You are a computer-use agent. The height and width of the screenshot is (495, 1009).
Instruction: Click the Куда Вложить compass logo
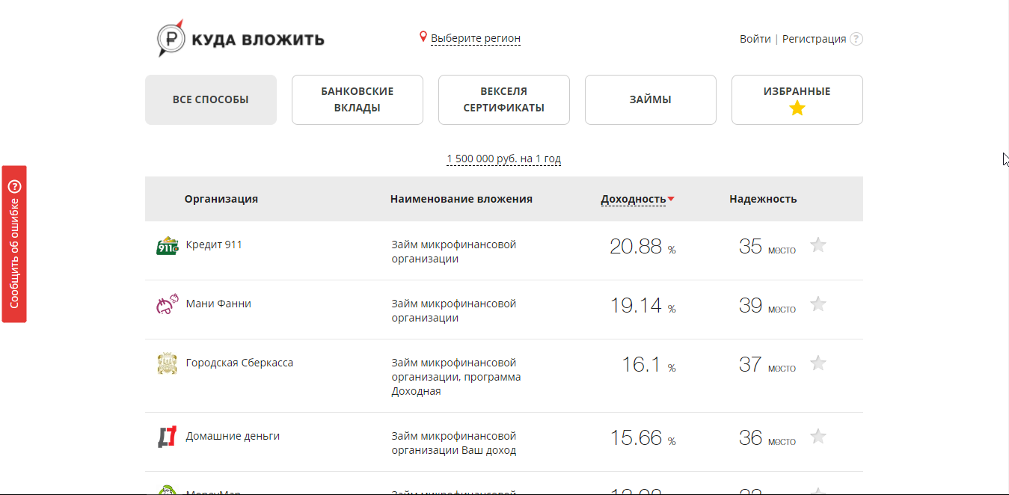(171, 37)
